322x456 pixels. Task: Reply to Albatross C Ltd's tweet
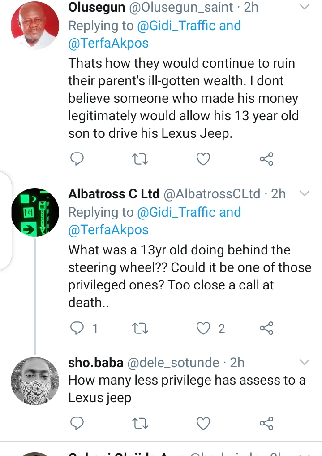coord(77,329)
